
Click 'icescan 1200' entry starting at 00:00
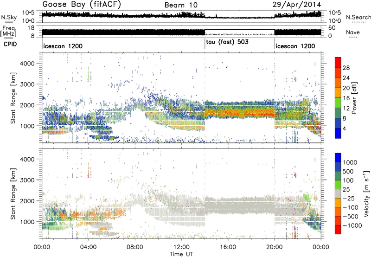click(63, 46)
